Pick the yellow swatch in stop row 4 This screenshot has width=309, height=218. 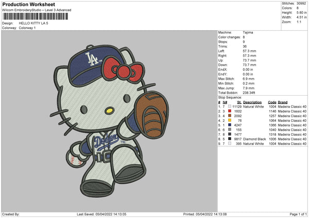[x=230, y=120]
